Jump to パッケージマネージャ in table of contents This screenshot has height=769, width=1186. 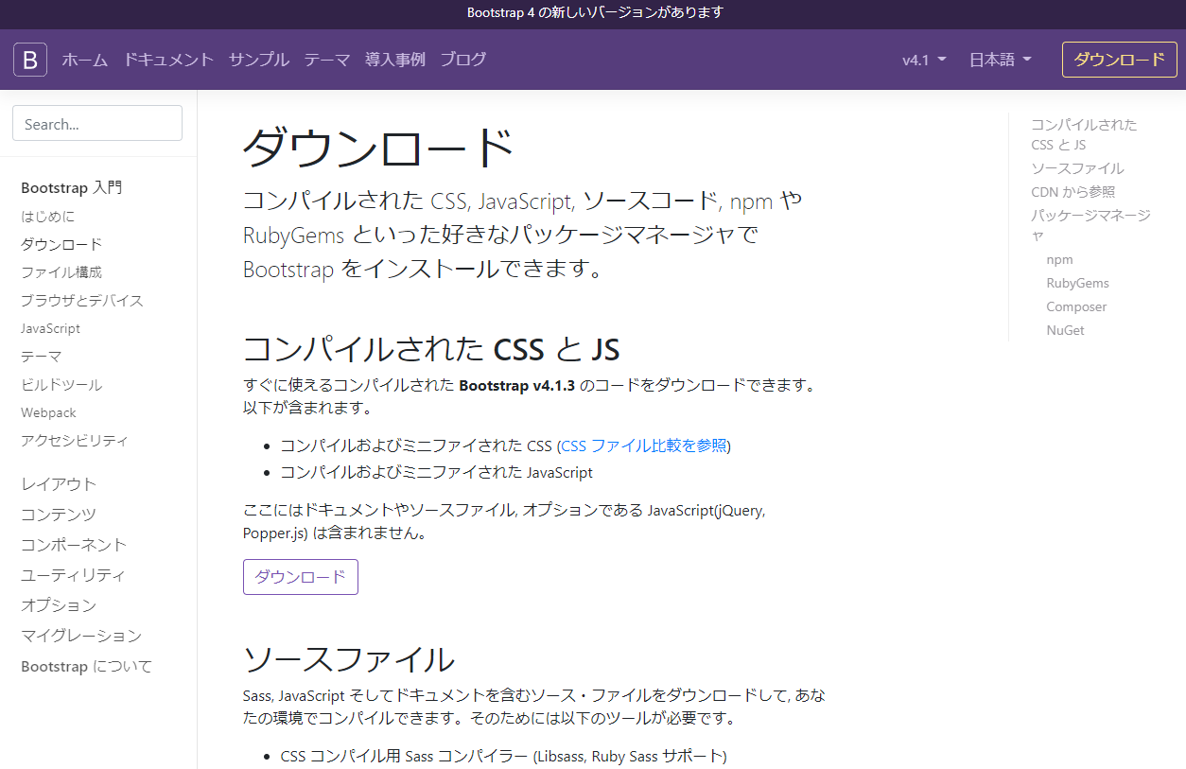click(1090, 225)
